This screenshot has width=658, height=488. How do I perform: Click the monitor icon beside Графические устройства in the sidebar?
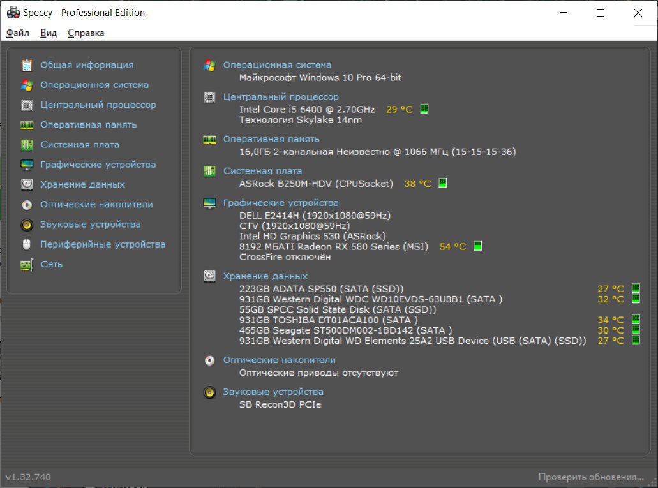pyautogui.click(x=27, y=165)
